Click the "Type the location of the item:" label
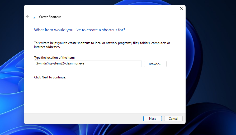Screen dimensions: 236x135 54,58
